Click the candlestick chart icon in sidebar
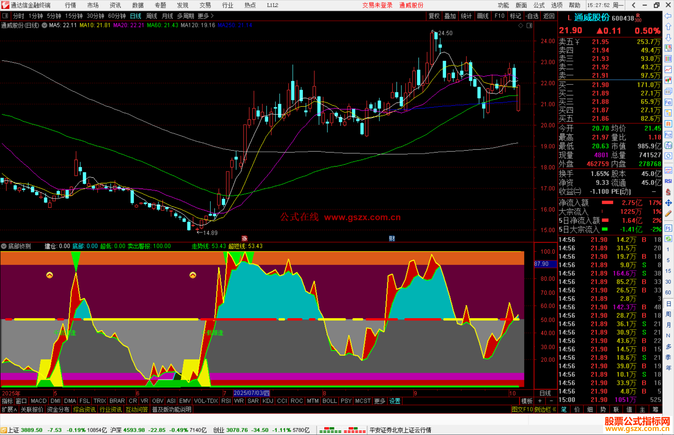This screenshot has height=435, width=674. point(668,80)
